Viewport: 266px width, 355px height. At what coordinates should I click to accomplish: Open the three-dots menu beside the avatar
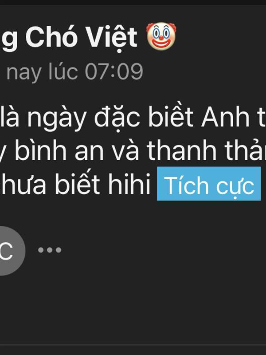coord(50,250)
